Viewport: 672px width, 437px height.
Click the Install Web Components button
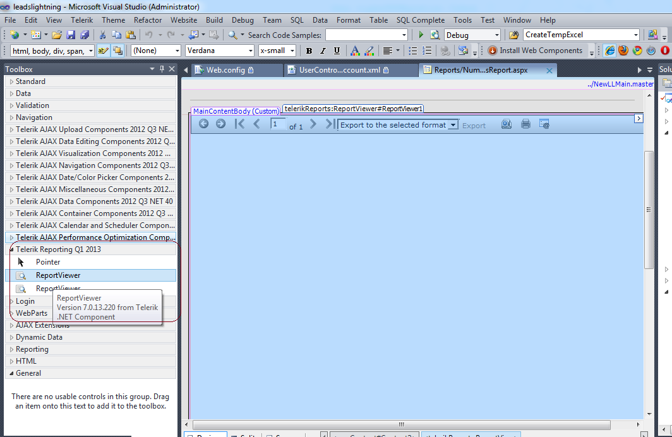tap(536, 51)
